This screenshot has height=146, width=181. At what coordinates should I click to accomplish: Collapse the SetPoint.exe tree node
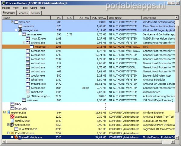tap(8, 125)
